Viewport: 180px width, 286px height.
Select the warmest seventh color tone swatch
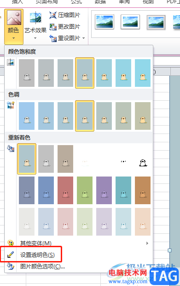coord(143,116)
